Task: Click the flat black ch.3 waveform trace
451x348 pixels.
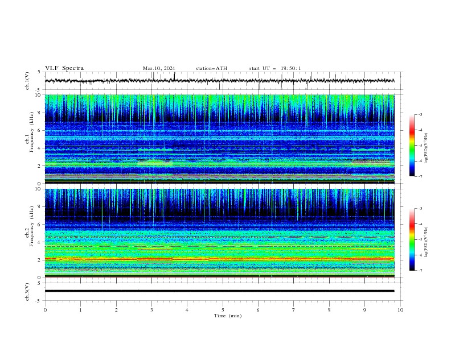Action: 220,291
